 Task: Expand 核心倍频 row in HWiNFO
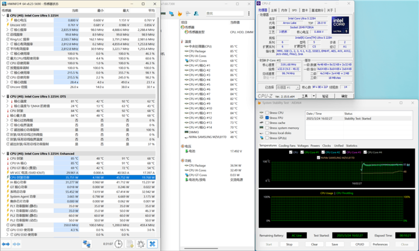coord(7,82)
